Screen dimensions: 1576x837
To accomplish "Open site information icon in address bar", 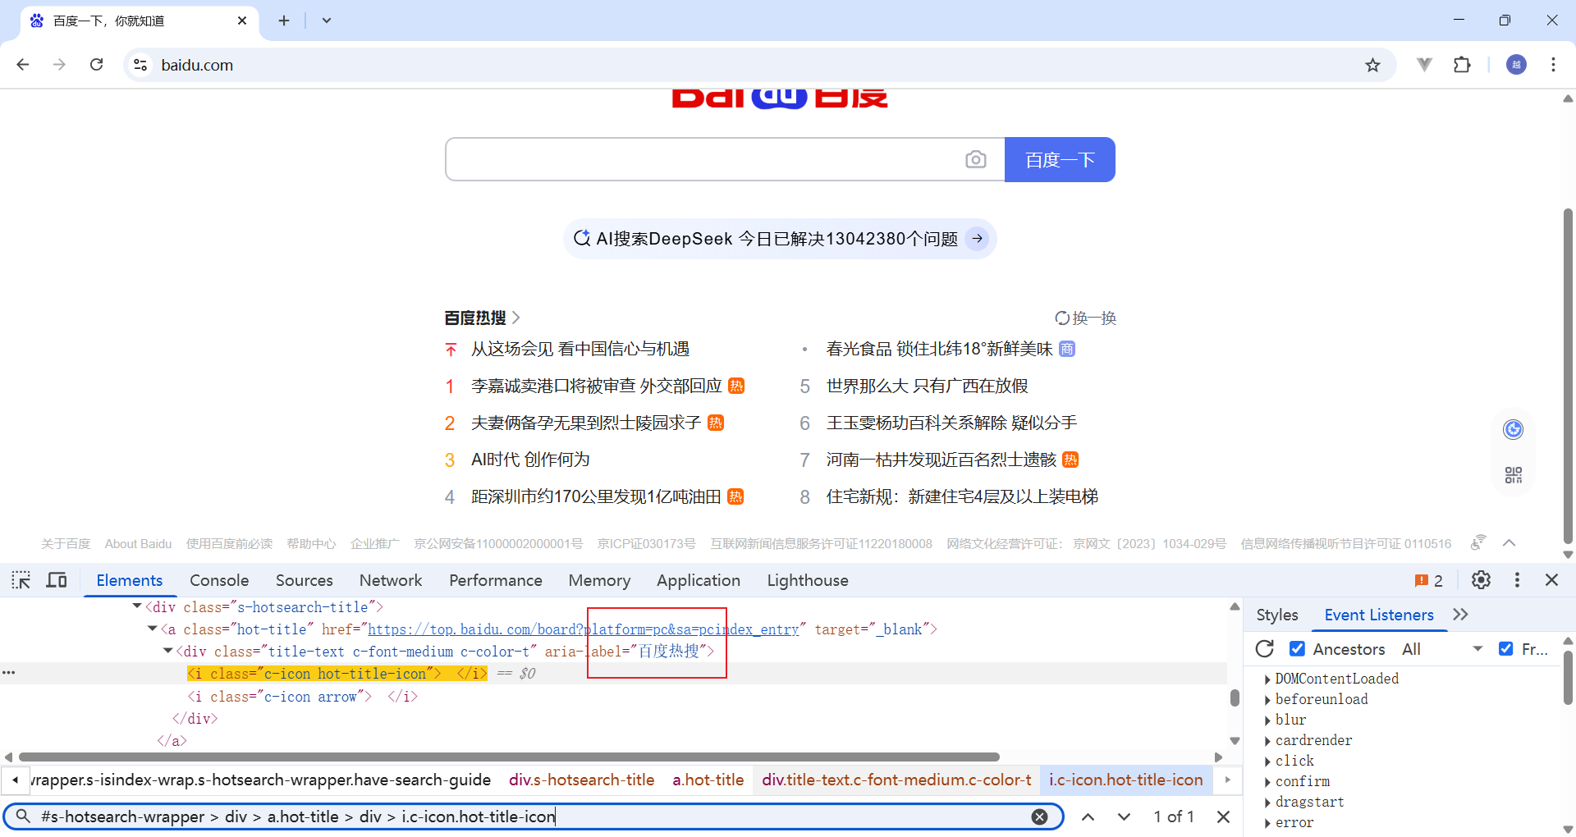I will click(x=140, y=65).
